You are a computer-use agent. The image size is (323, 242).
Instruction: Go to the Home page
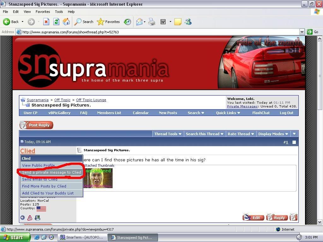pos(66,22)
